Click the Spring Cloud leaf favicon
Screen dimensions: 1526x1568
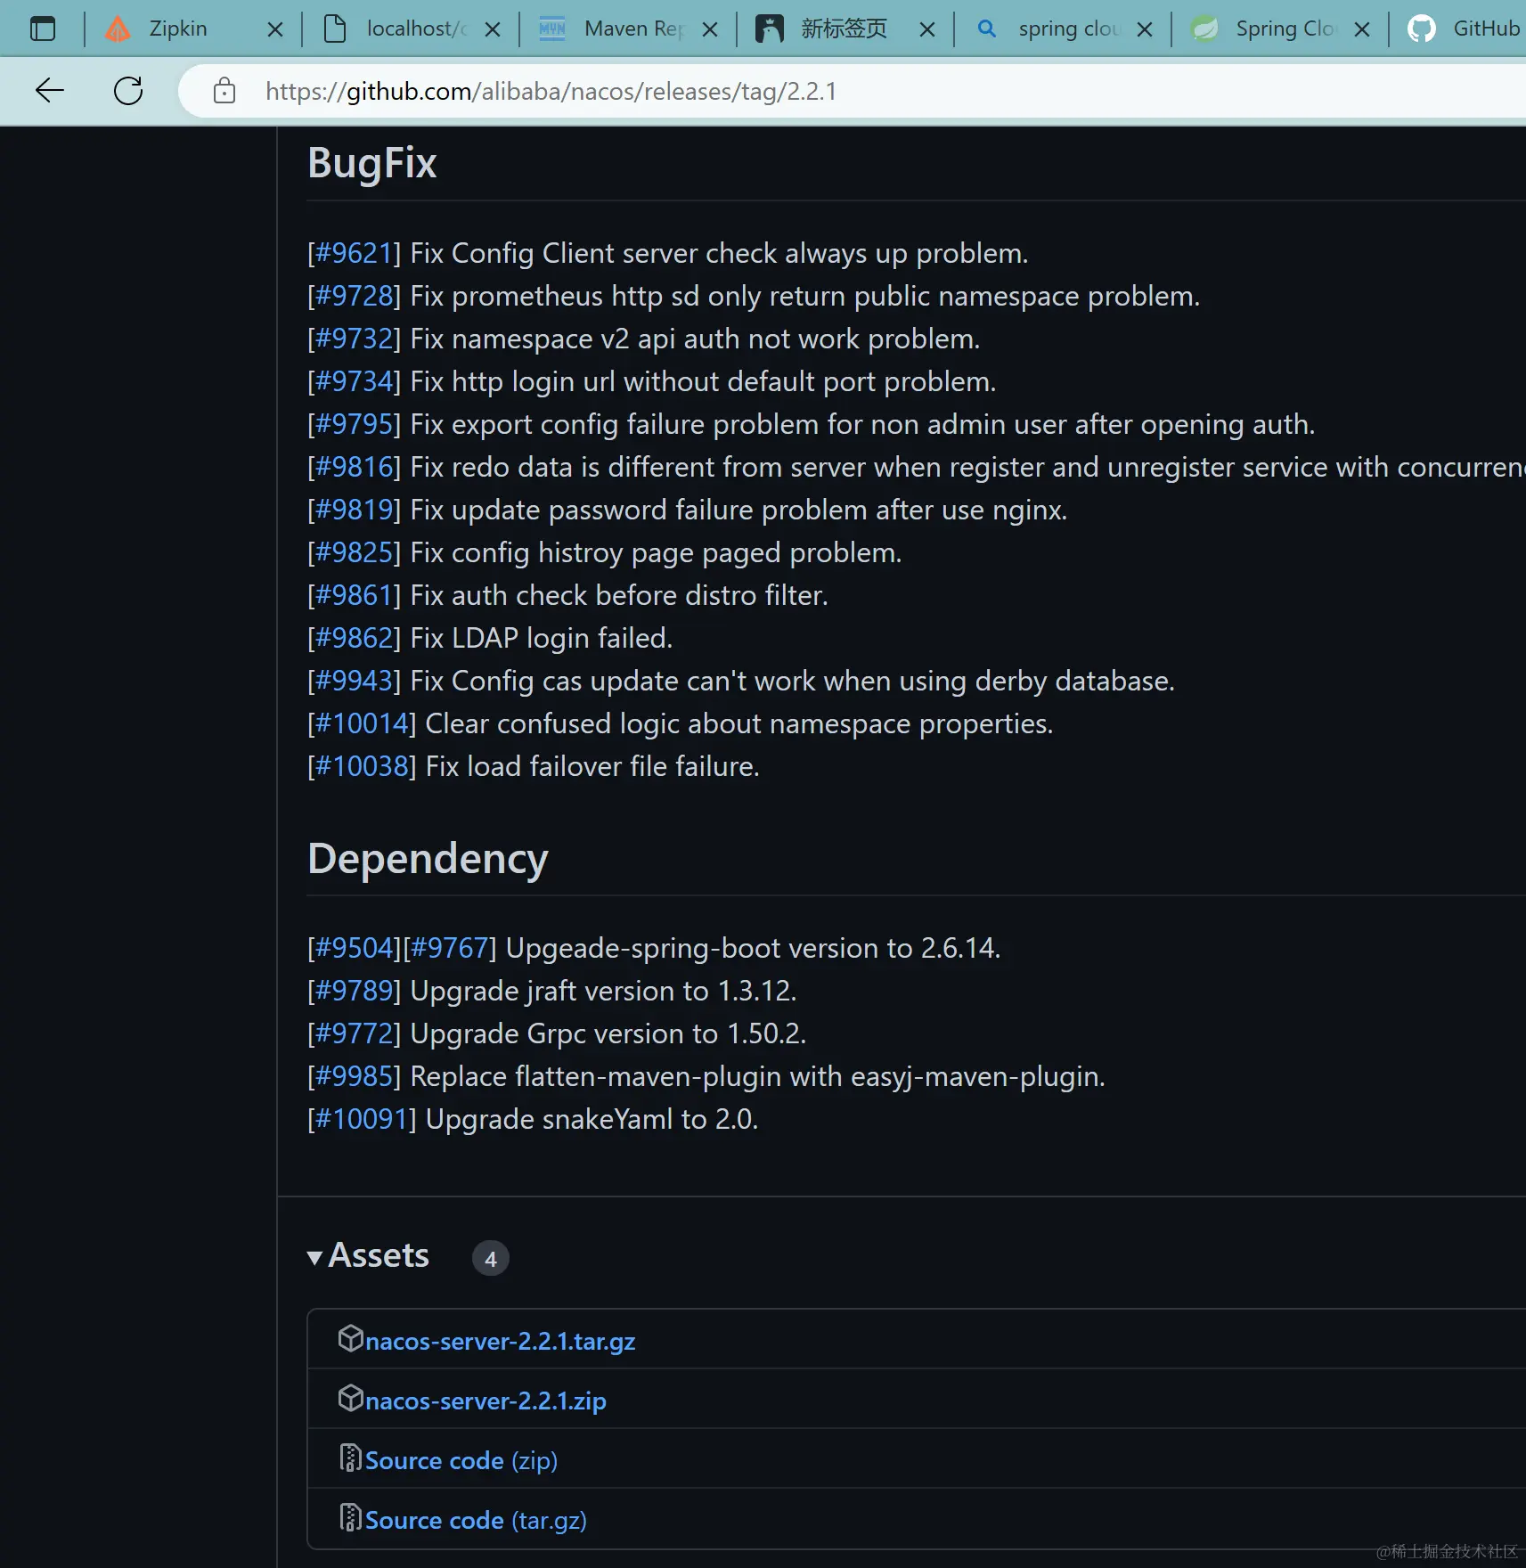(x=1204, y=29)
